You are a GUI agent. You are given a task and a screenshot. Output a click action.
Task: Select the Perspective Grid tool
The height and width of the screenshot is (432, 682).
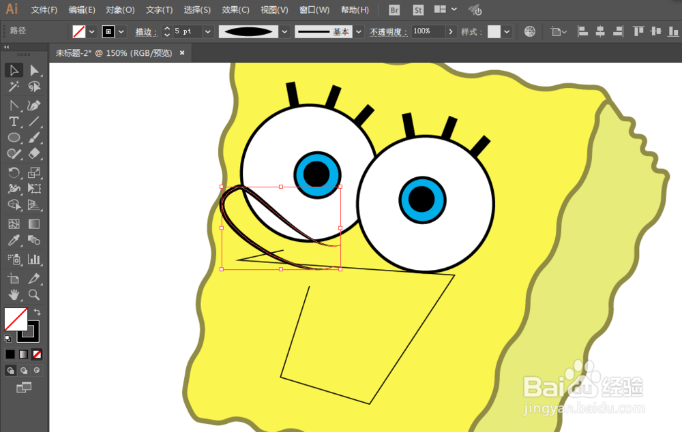34,204
